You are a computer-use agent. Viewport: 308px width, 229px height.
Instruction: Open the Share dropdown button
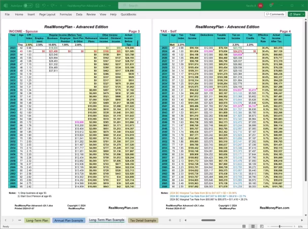pos(296,15)
